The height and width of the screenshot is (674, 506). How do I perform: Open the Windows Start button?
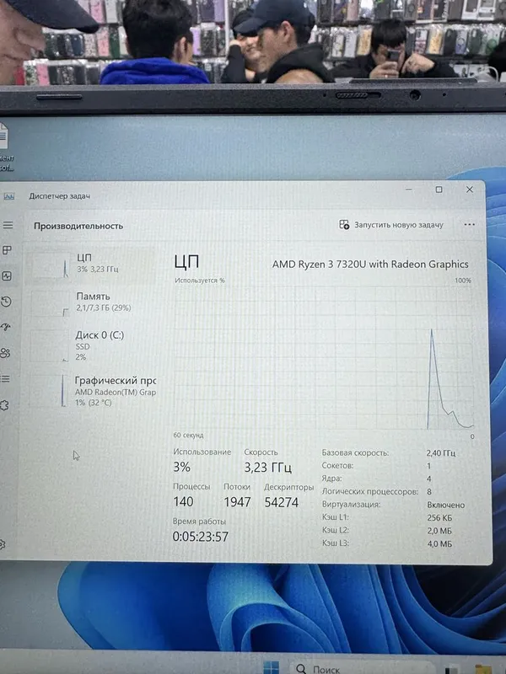271,667
